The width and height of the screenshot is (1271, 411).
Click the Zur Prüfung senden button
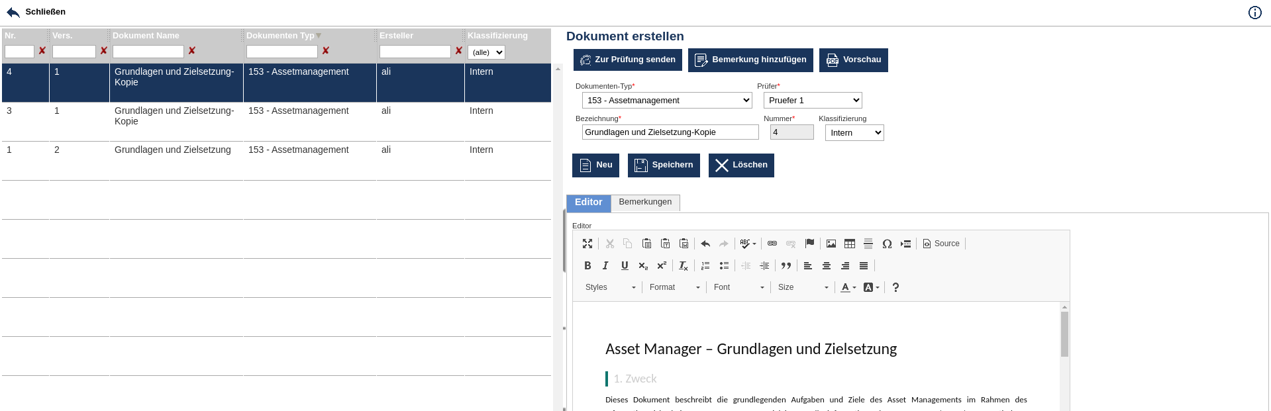click(x=627, y=60)
